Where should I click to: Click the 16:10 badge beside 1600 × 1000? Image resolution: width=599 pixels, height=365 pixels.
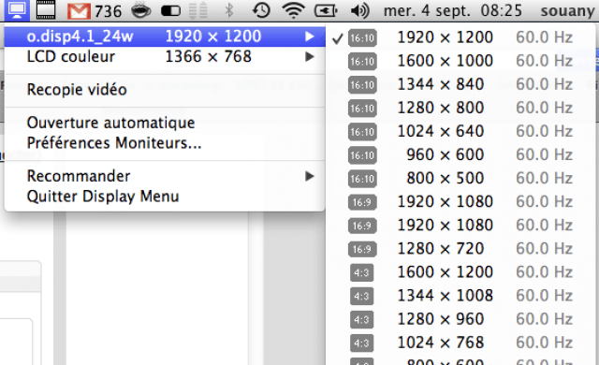coord(362,62)
